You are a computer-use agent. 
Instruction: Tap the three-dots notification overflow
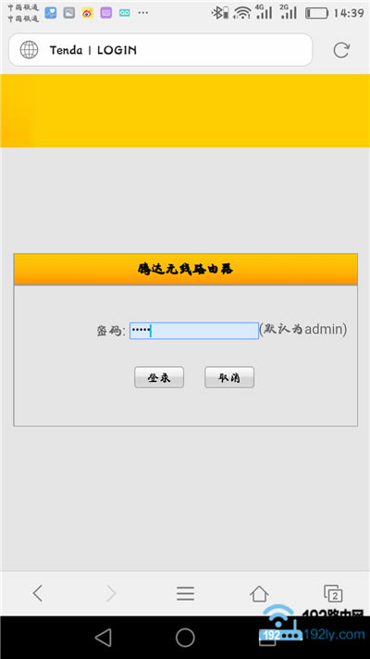(143, 13)
